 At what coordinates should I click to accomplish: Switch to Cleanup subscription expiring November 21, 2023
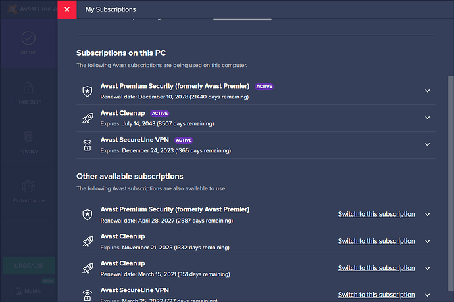click(x=376, y=241)
